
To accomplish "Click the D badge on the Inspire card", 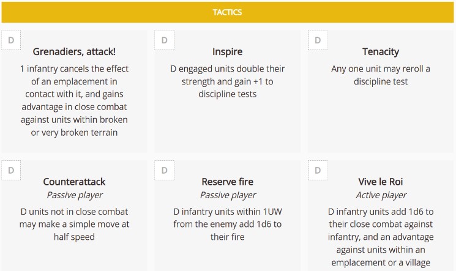I will pyautogui.click(x=164, y=40).
